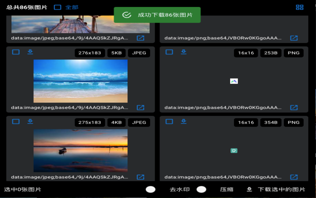The height and width of the screenshot is (198, 316).
Task: Click data URL text under beach image
Action: (70, 107)
